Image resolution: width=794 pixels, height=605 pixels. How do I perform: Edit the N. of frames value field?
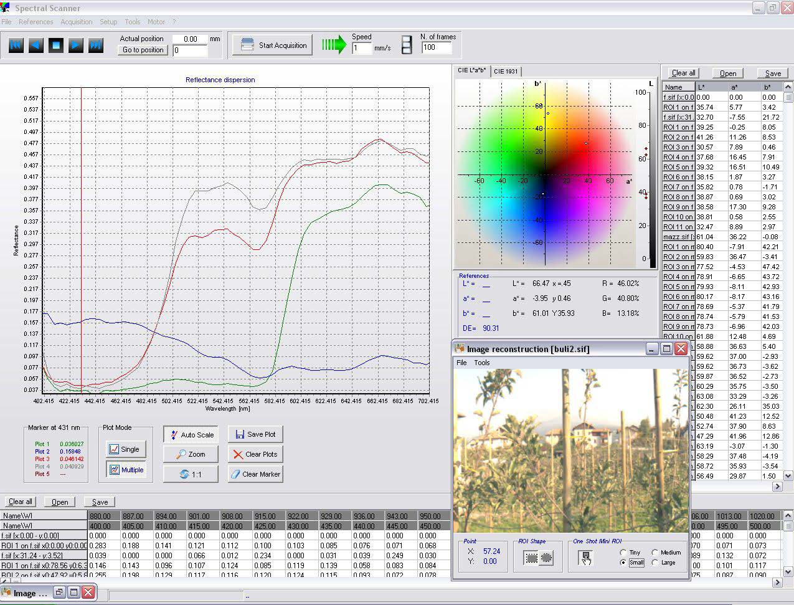pyautogui.click(x=436, y=47)
